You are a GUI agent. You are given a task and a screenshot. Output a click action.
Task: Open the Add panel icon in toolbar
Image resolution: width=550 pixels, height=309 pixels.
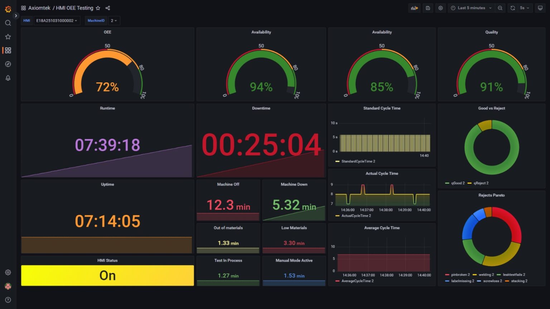414,8
